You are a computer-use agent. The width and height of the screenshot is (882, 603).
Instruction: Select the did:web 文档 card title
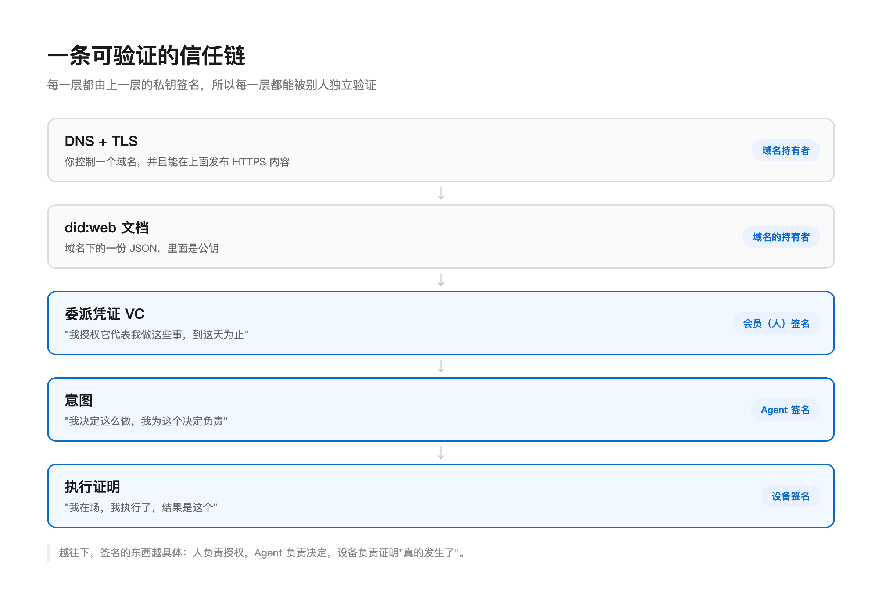(x=106, y=228)
